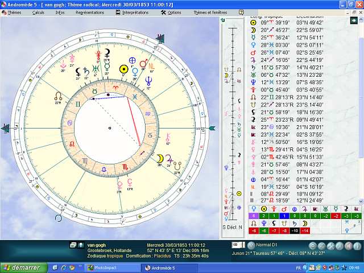Click the Pisces sign on the inner zodiac ring

pos(135,96)
